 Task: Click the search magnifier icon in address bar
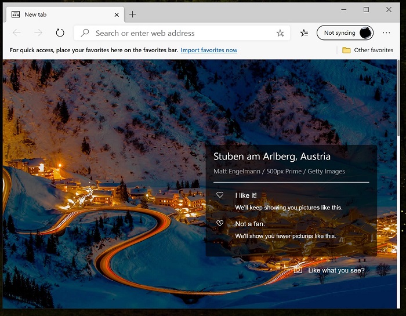(85, 33)
